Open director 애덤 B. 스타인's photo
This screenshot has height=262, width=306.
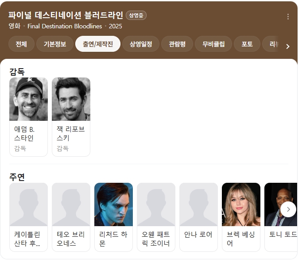tap(28, 99)
